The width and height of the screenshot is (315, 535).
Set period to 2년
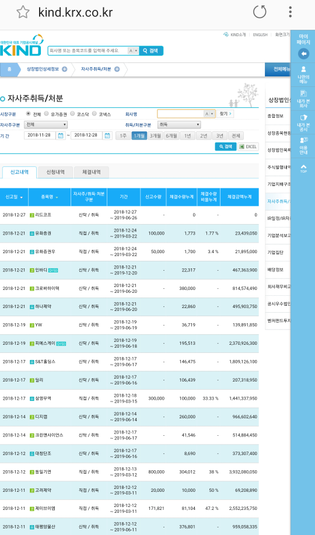pyautogui.click(x=204, y=136)
